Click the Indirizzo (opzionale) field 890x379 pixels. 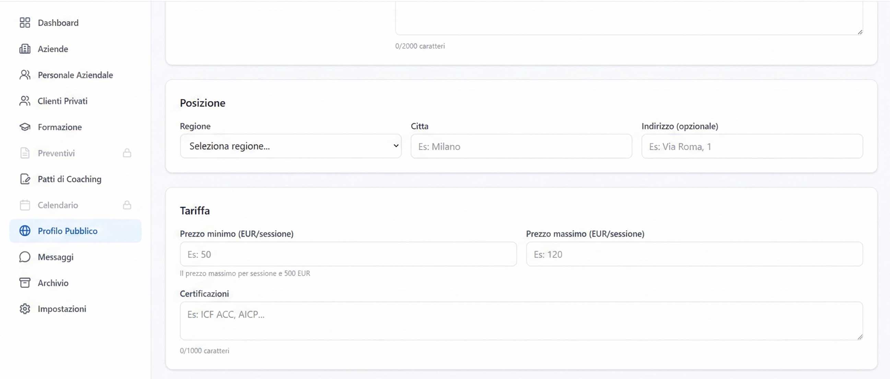[x=752, y=146]
